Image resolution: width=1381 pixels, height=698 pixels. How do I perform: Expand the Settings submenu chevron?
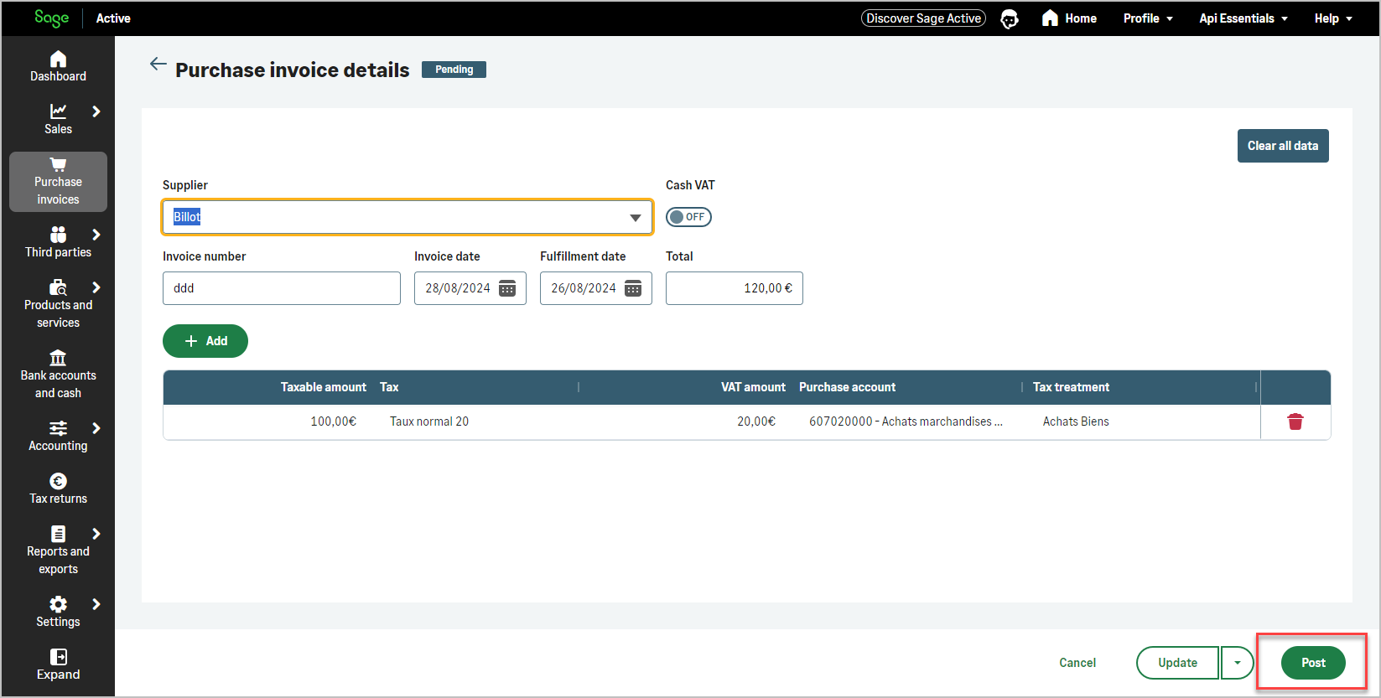96,604
